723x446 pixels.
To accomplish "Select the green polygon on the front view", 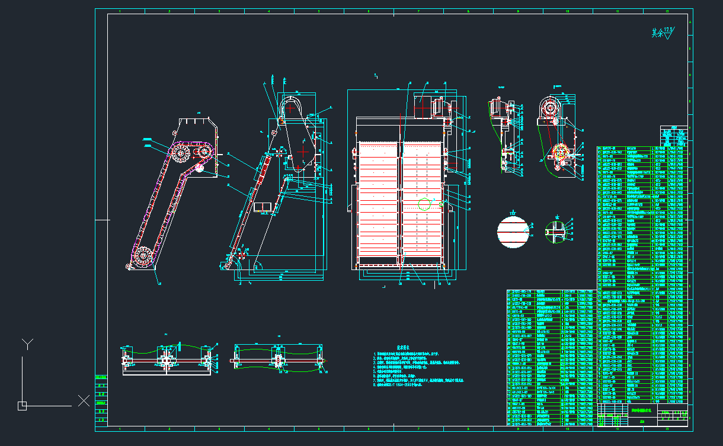I will [x=424, y=204].
